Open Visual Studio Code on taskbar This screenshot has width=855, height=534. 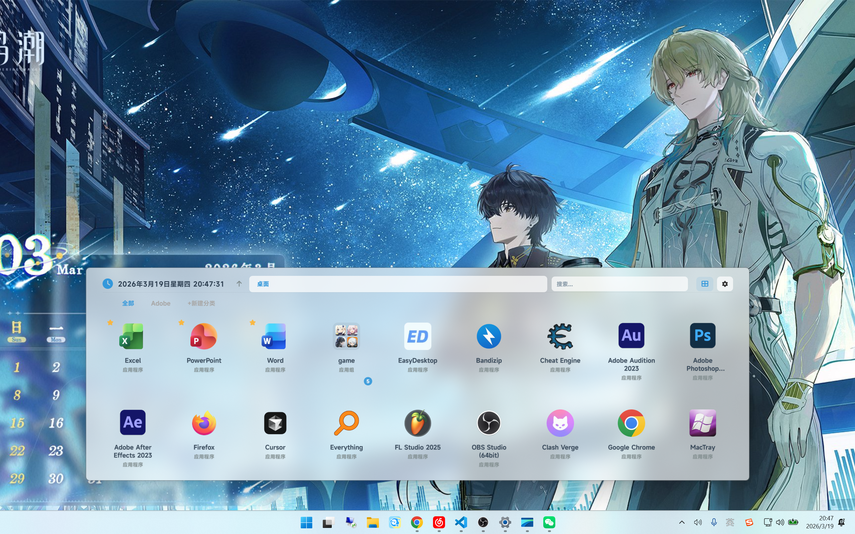[461, 522]
